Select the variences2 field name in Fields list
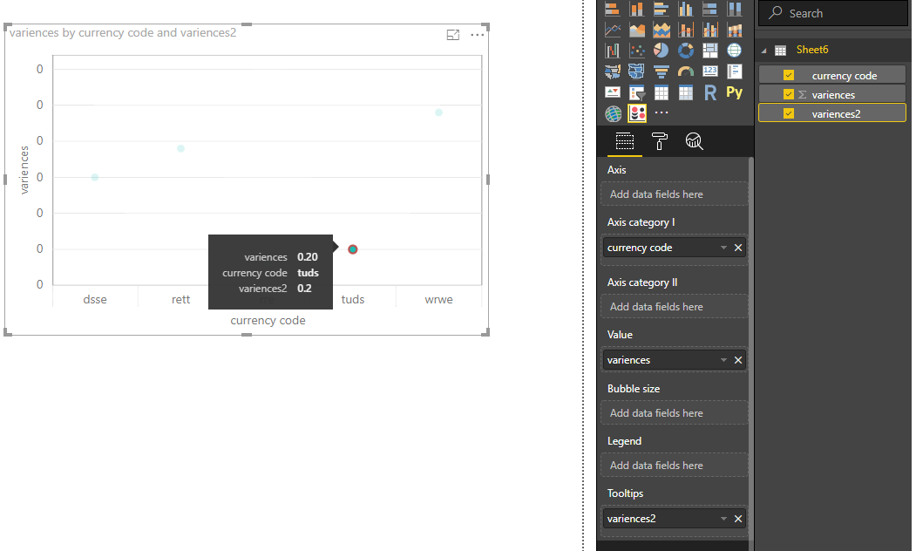Screen dimensions: 916x551 pos(836,114)
